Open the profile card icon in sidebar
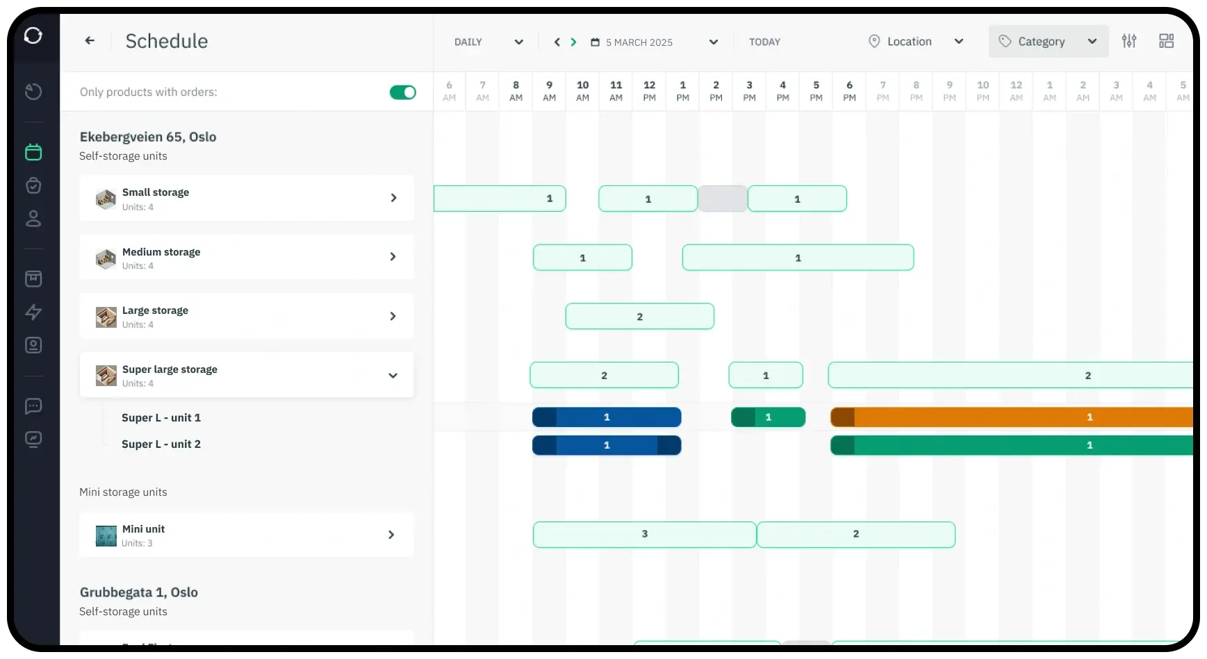 pyautogui.click(x=33, y=345)
